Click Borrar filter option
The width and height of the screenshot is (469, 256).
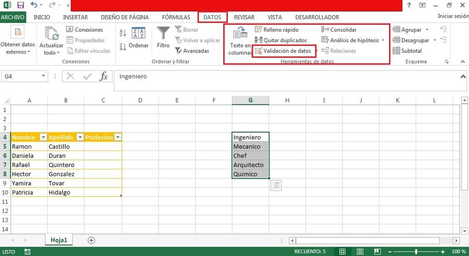186,29
